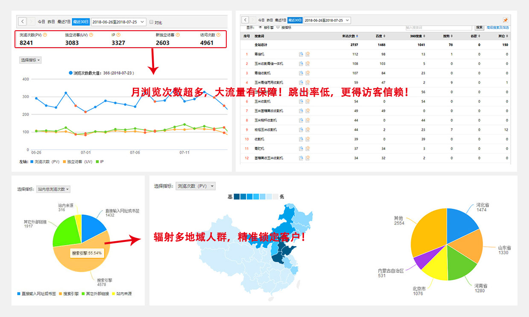529x317 pixels.
Task: Click the 搜索 button beside keyword field
Action: point(479,27)
